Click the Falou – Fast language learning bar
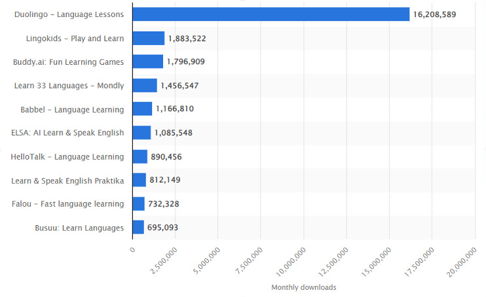 [x=139, y=204]
